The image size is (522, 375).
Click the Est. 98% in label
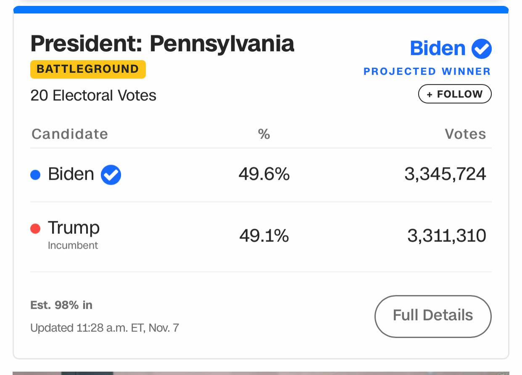point(61,305)
